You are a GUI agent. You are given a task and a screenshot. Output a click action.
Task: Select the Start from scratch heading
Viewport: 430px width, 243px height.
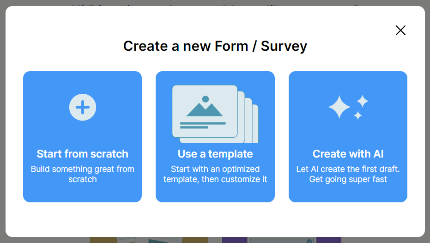click(83, 154)
